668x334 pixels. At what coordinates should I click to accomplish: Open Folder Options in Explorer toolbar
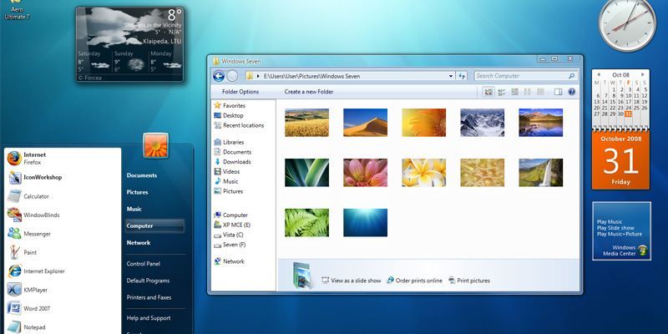point(240,92)
